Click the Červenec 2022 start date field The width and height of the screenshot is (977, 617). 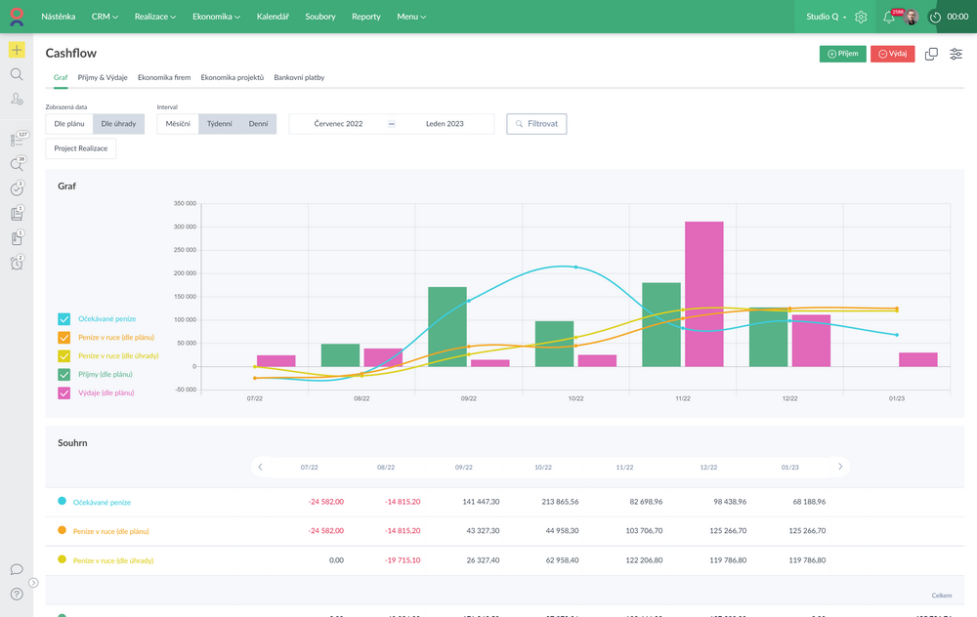[338, 124]
